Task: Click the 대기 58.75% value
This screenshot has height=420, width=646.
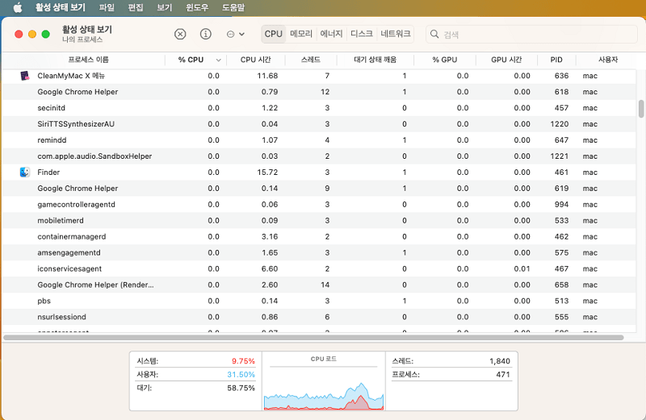Action: [x=241, y=388]
